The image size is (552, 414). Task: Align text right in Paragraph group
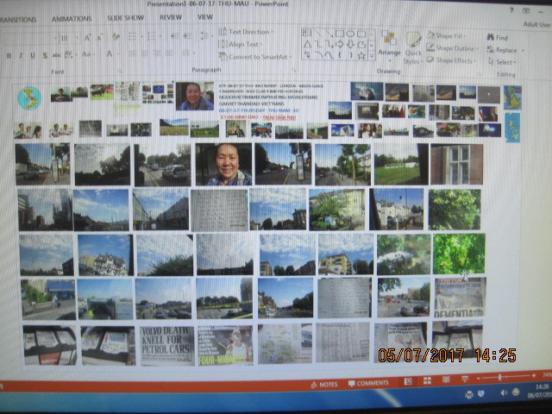tap(157, 53)
